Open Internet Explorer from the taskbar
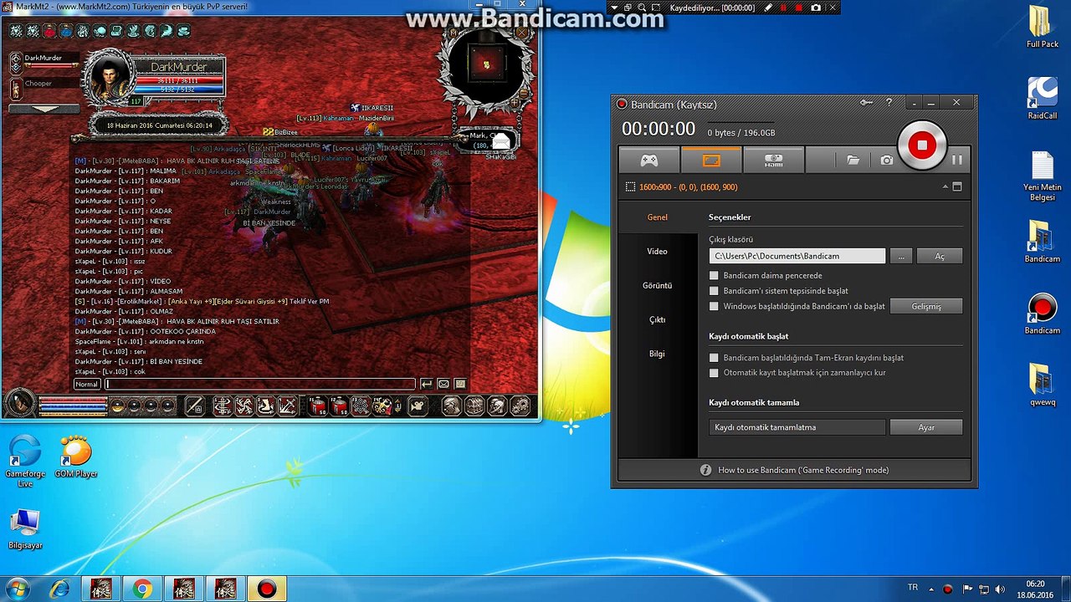1071x602 pixels. [x=59, y=589]
